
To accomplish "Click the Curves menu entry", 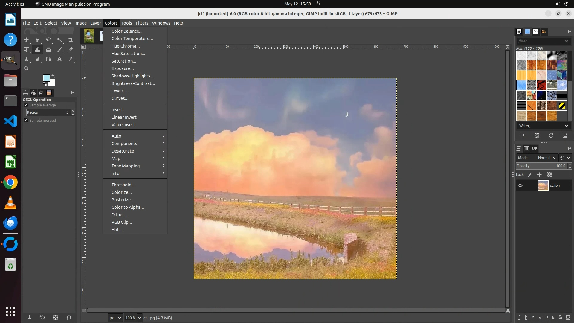I will click(120, 98).
